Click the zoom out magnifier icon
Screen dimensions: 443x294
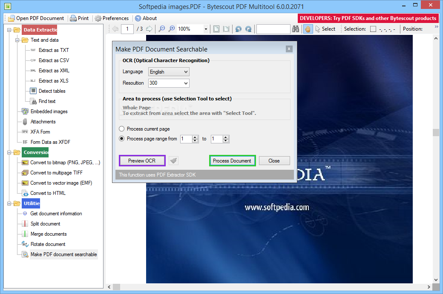(162, 29)
